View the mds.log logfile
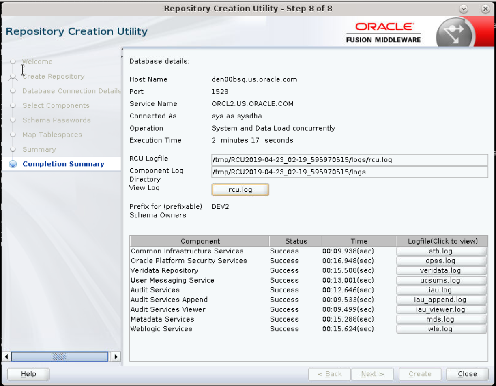Screen dimensions: 496x386 coord(442,319)
